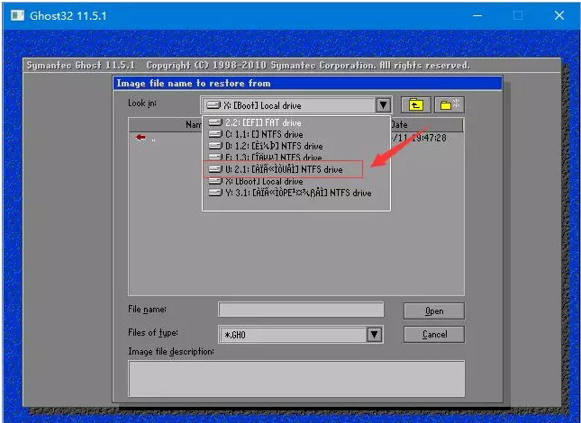Click the Cancel button

click(434, 334)
